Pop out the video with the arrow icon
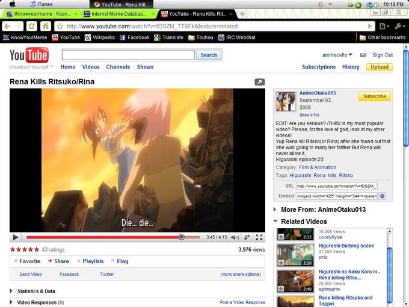 pyautogui.click(x=260, y=82)
